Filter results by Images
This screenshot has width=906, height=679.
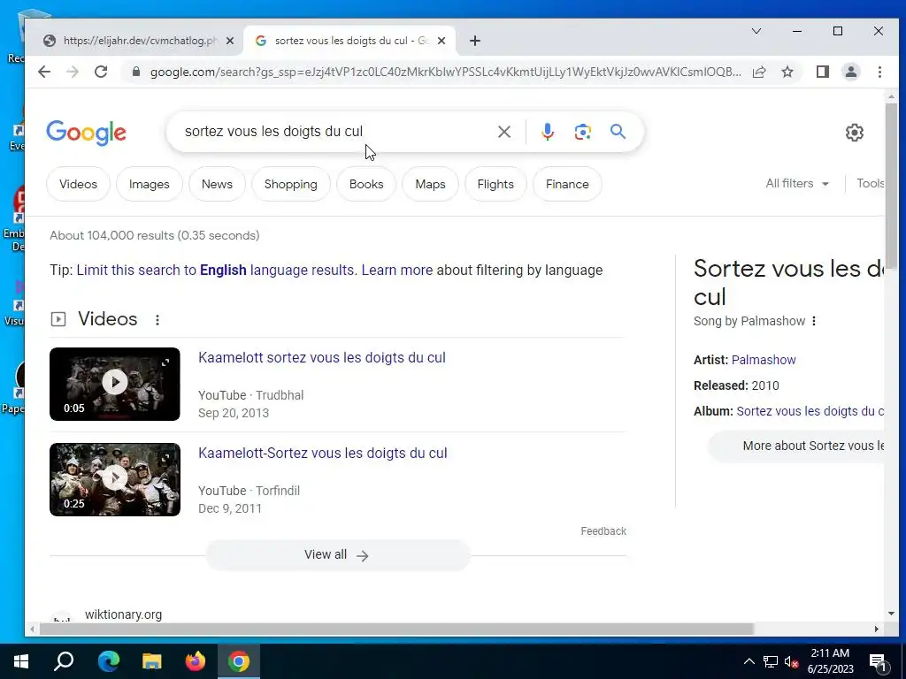click(x=149, y=184)
